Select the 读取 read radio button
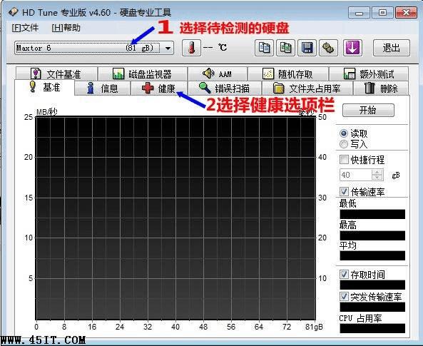 point(344,133)
